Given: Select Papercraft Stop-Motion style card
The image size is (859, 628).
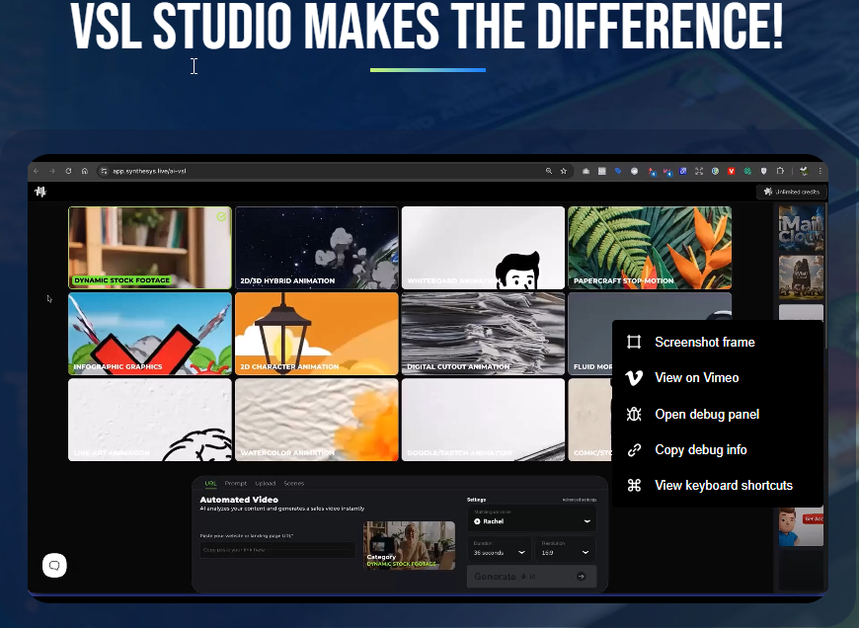Looking at the screenshot, I should (x=650, y=248).
